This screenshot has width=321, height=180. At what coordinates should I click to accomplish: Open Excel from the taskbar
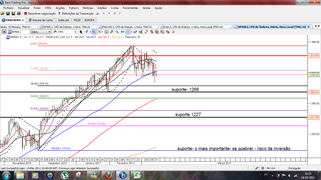pyautogui.click(x=137, y=175)
